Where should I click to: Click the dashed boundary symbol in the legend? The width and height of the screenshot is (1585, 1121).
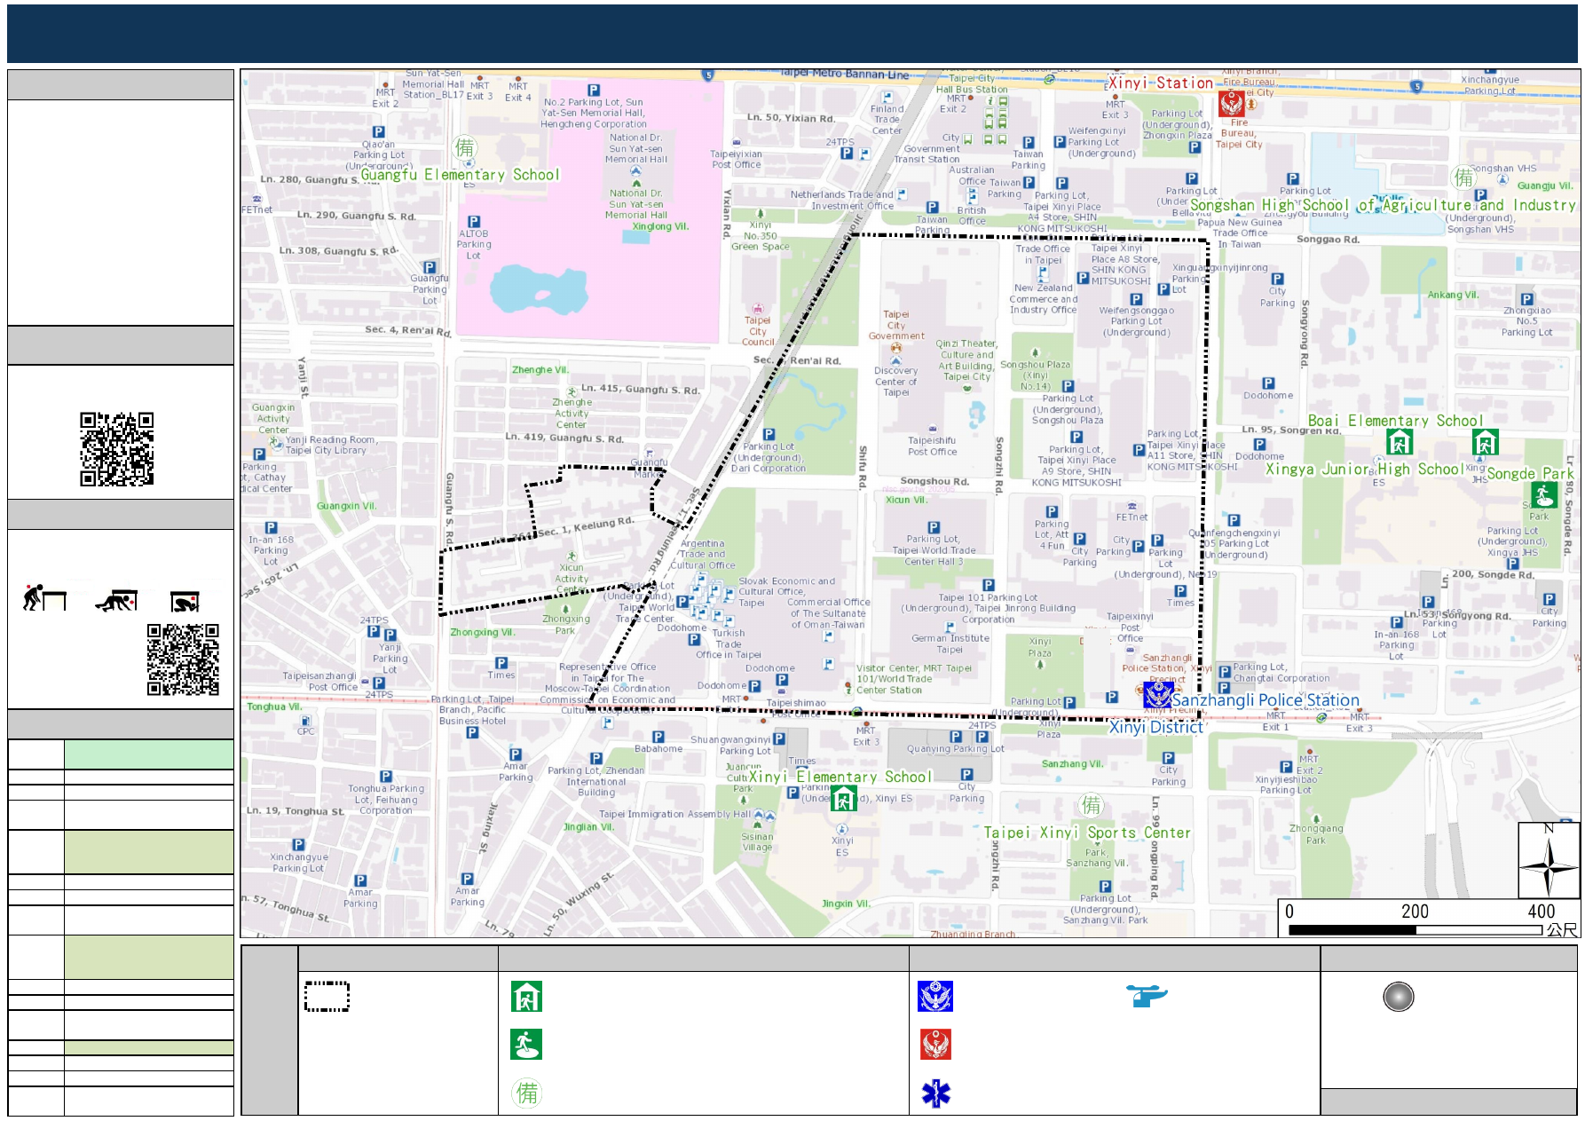(327, 996)
